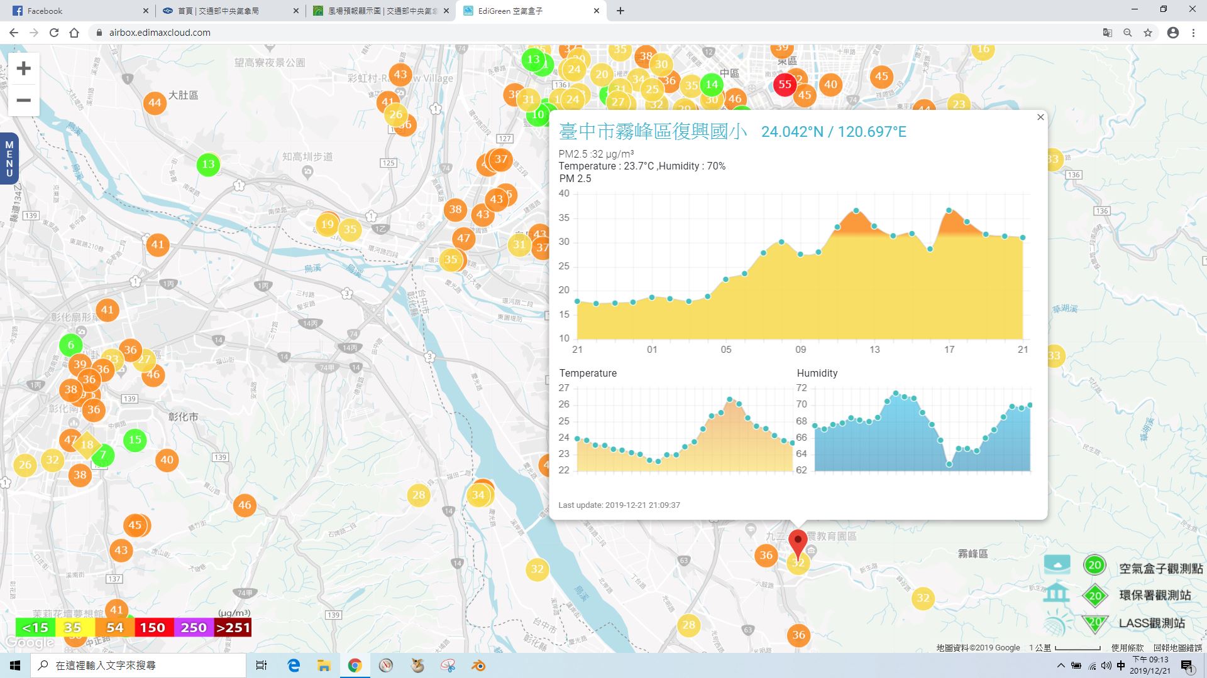Image resolution: width=1207 pixels, height=678 pixels.
Task: Click Last update 2019-12-21 21:09:37 text
Action: coord(619,505)
